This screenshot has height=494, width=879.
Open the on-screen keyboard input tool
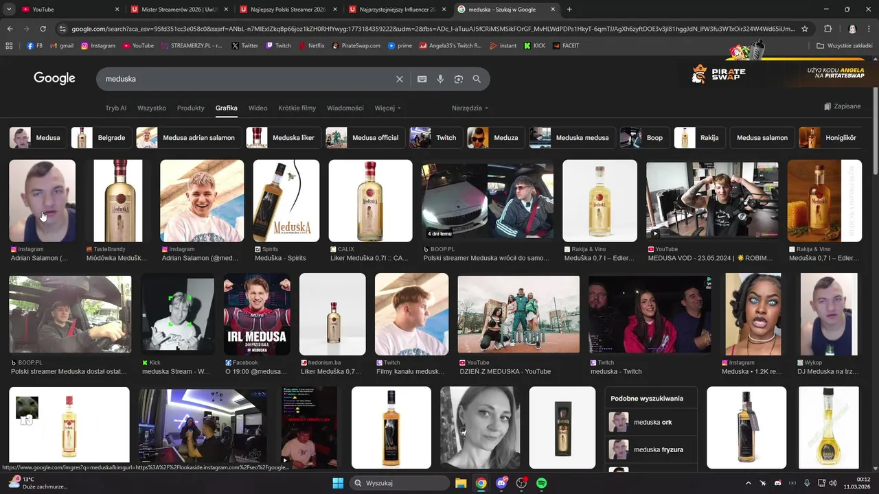pos(422,79)
